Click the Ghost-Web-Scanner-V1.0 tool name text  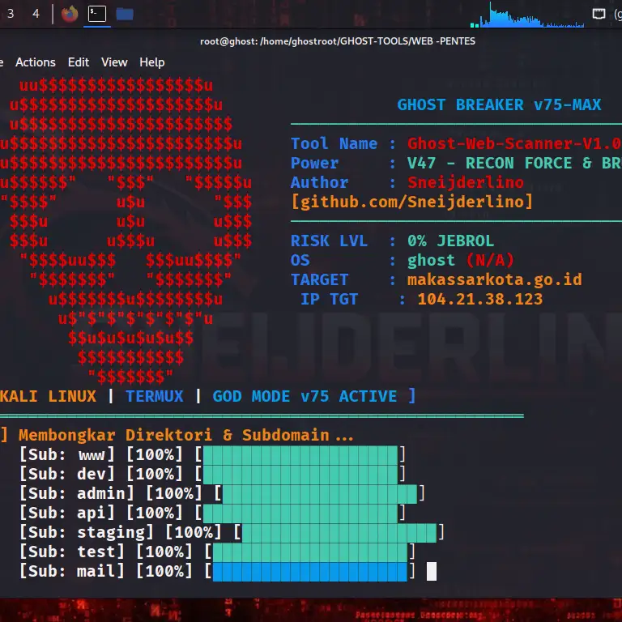coord(514,143)
